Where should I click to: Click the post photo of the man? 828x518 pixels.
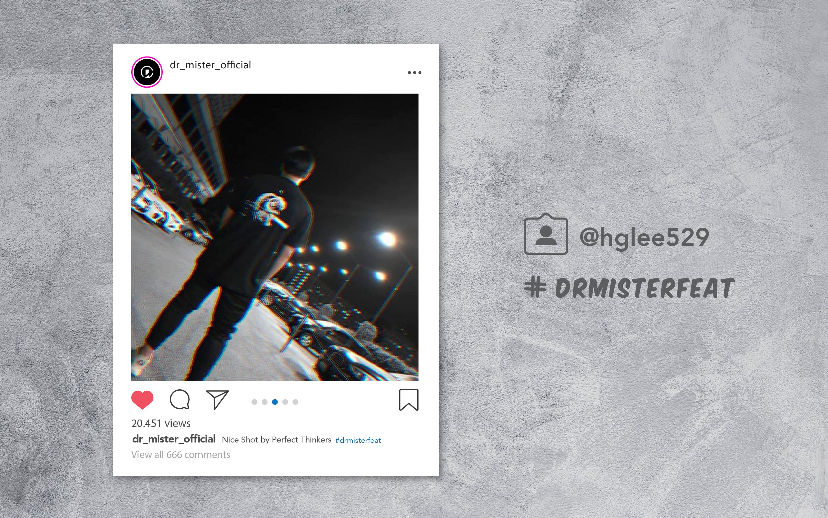275,237
